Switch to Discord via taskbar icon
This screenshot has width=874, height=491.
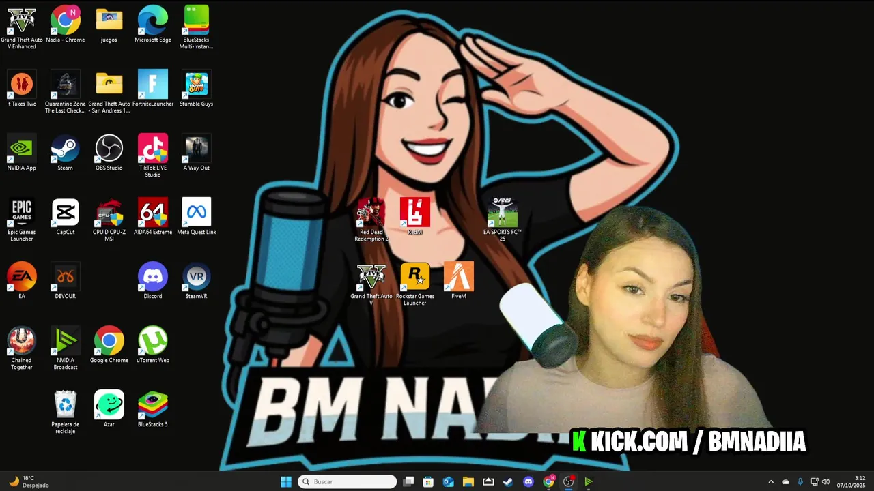528,481
